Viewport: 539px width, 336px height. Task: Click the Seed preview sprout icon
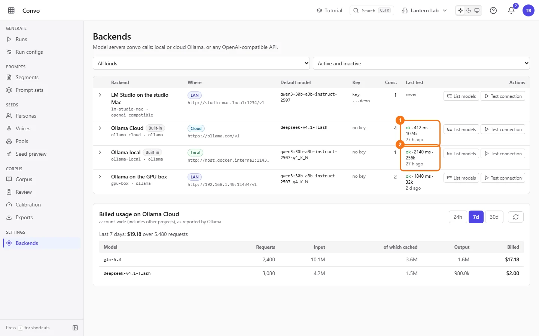coord(9,154)
